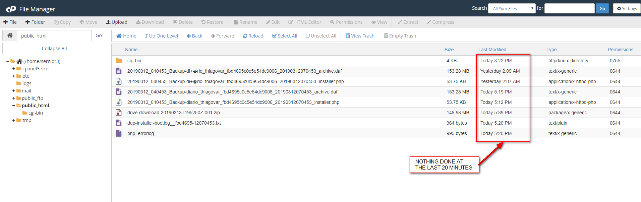This screenshot has width=641, height=202.
Task: Click the View toolbar button
Action: [379, 22]
